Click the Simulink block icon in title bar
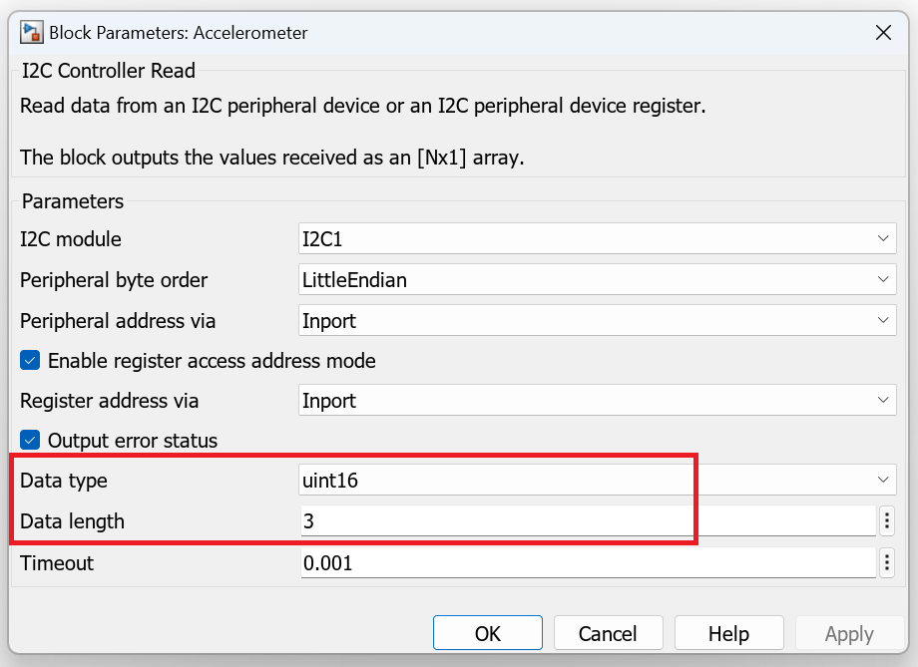The width and height of the screenshot is (918, 667). (31, 32)
